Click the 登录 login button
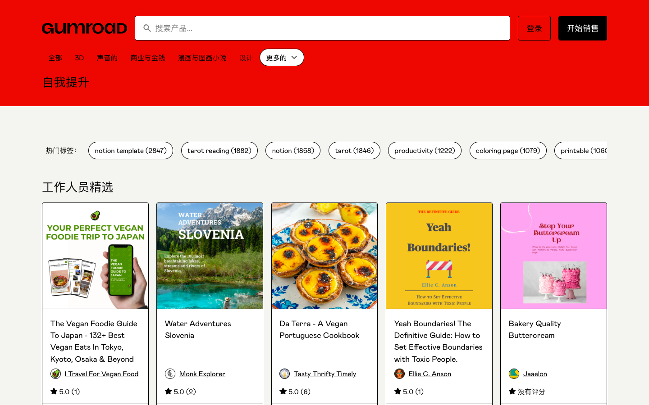Viewport: 649px width, 405px height. (534, 28)
